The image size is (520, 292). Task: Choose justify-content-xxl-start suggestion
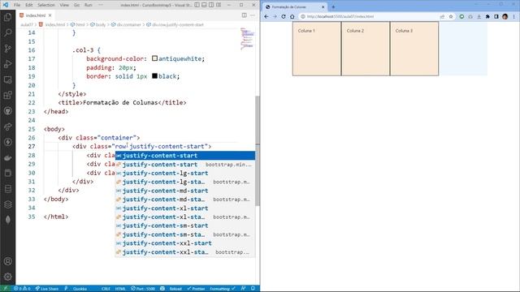pyautogui.click(x=185, y=243)
